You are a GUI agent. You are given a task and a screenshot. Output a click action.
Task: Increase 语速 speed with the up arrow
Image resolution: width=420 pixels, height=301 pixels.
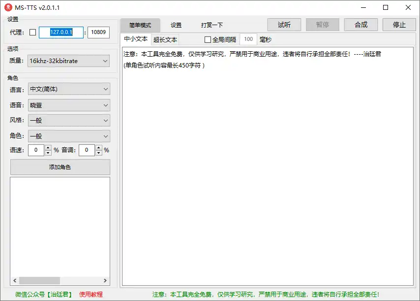click(x=48, y=147)
